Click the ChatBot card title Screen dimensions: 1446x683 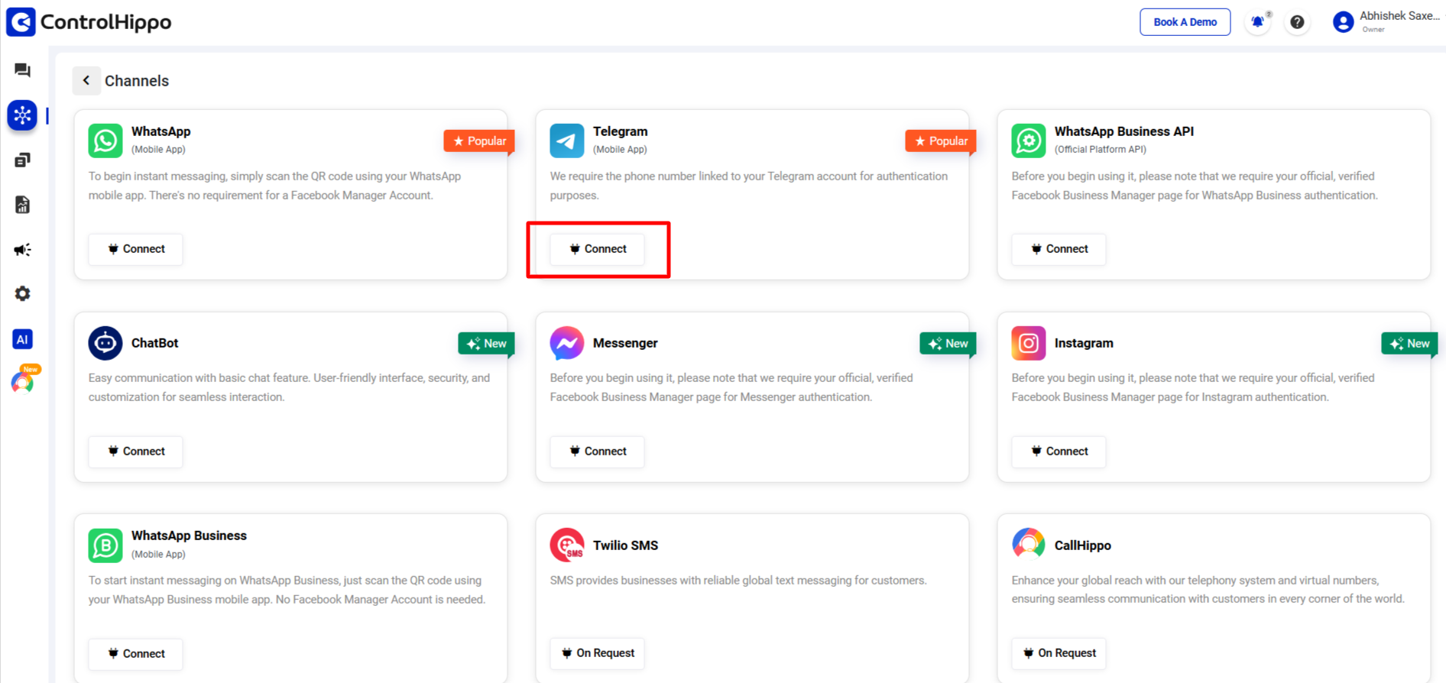pyautogui.click(x=154, y=343)
